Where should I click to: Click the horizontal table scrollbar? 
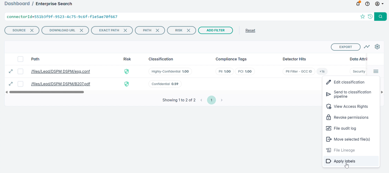coord(46,92)
